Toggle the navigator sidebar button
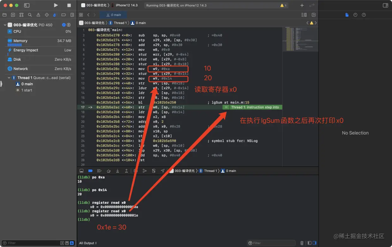This screenshot has height=247, width=392. click(27, 5)
